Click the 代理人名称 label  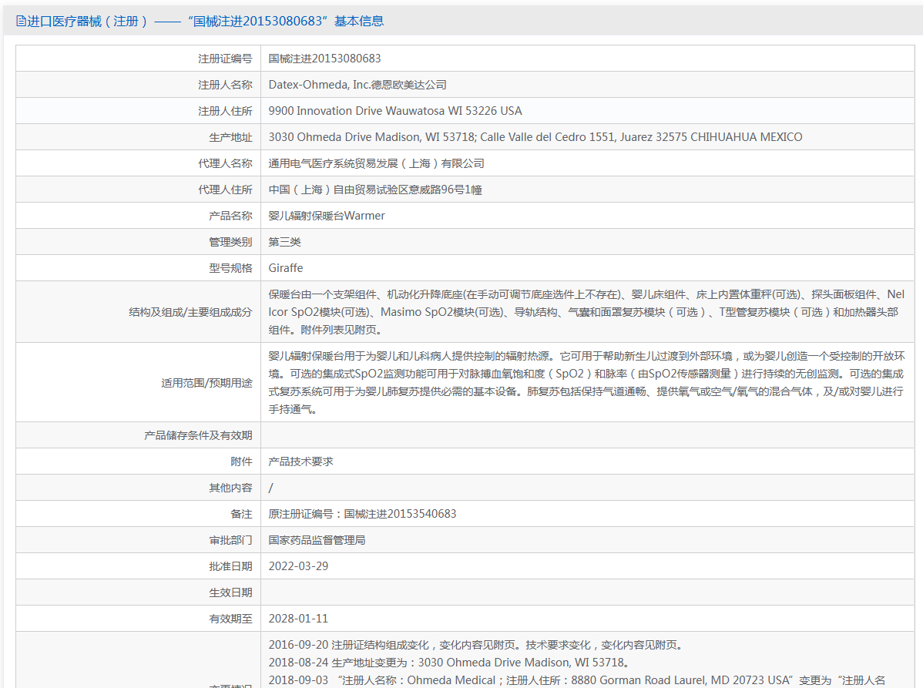click(x=225, y=163)
